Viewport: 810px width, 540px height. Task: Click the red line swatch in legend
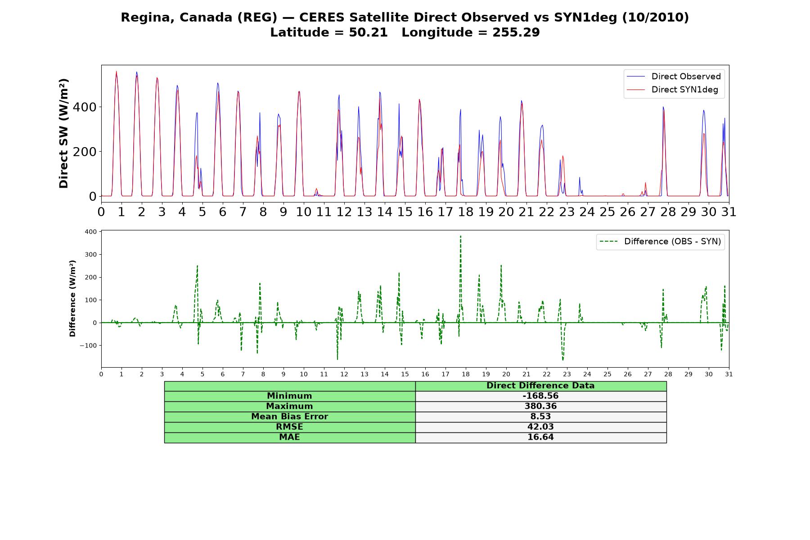point(636,90)
